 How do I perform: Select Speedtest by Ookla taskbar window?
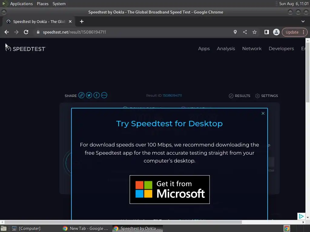(x=138, y=228)
